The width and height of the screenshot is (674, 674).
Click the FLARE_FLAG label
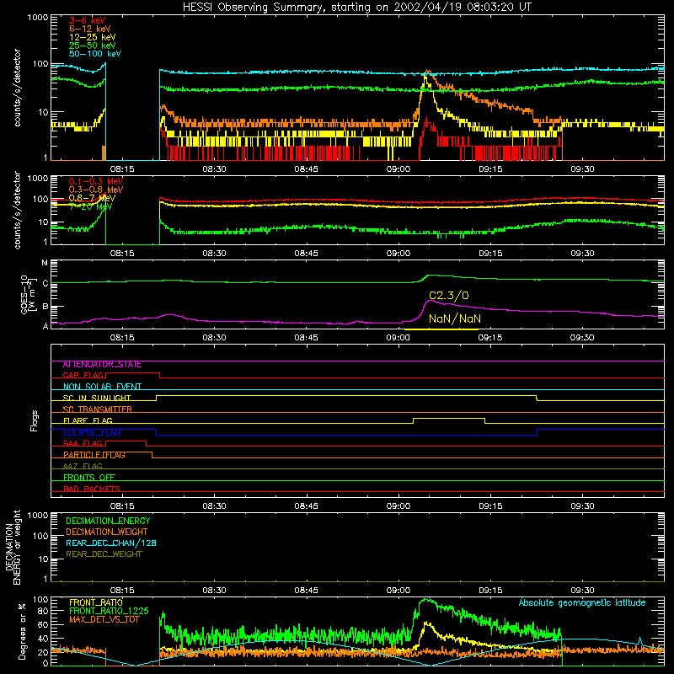coord(88,420)
